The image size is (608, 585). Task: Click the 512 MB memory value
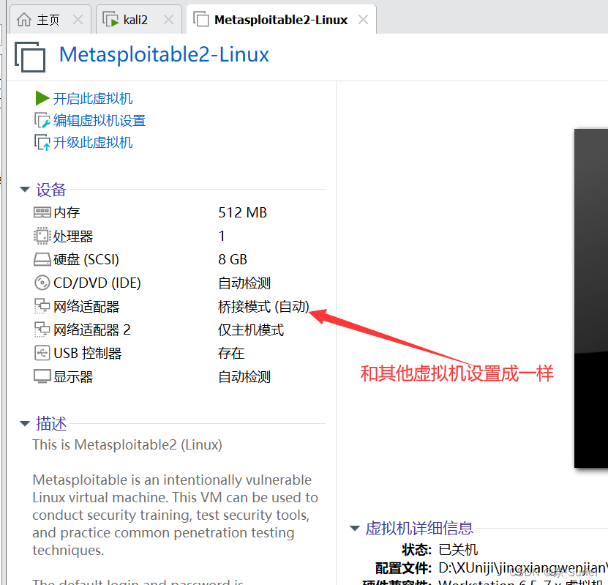[x=243, y=212]
